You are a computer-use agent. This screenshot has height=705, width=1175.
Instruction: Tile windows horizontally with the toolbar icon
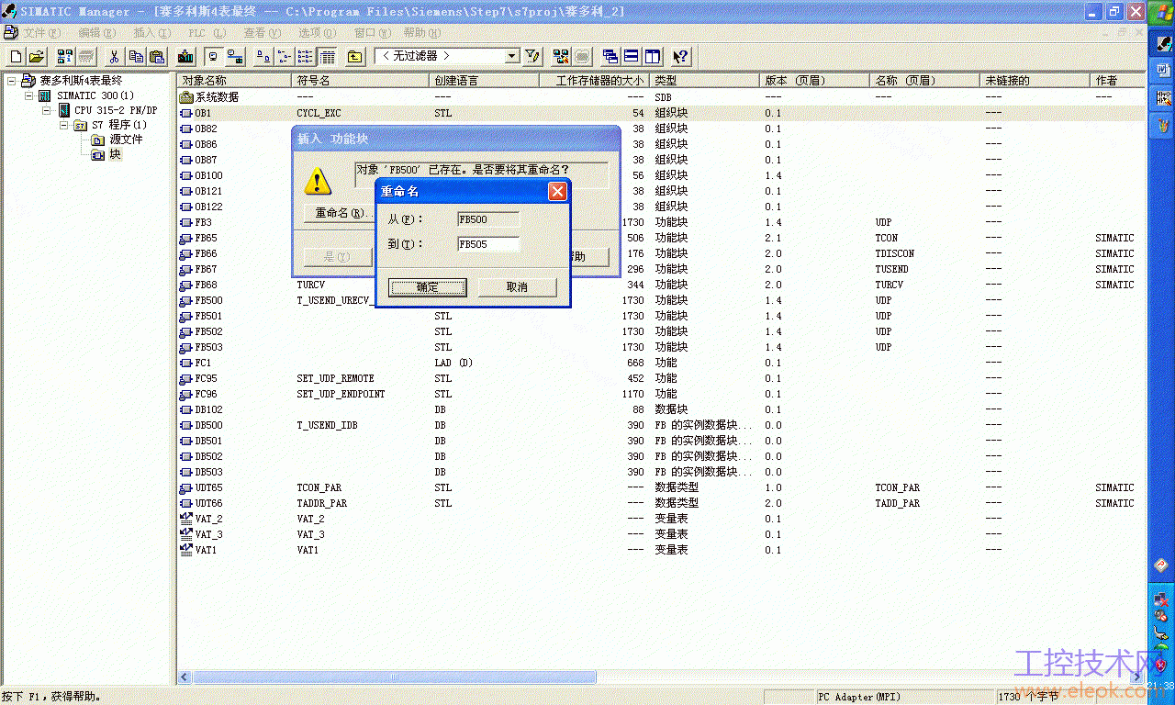pyautogui.click(x=632, y=57)
